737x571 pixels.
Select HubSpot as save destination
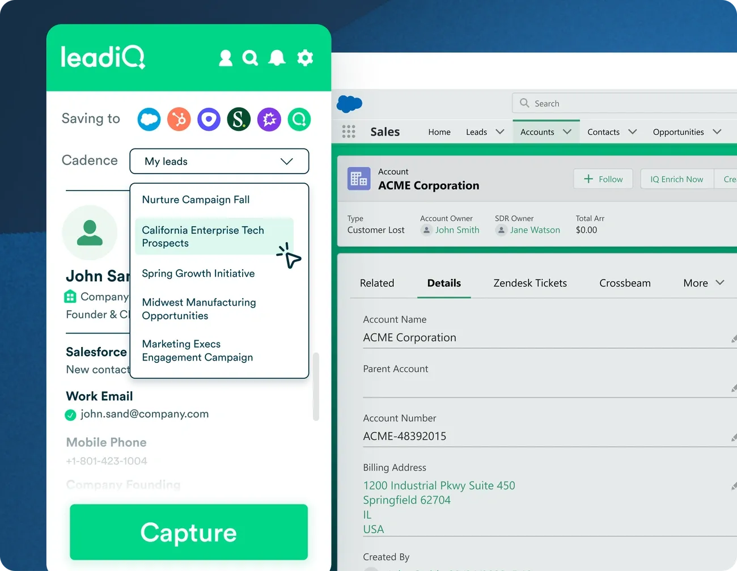[179, 120]
